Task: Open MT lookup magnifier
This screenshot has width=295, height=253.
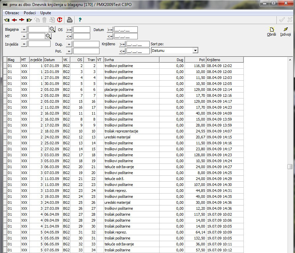Action: pyautogui.click(x=48, y=36)
